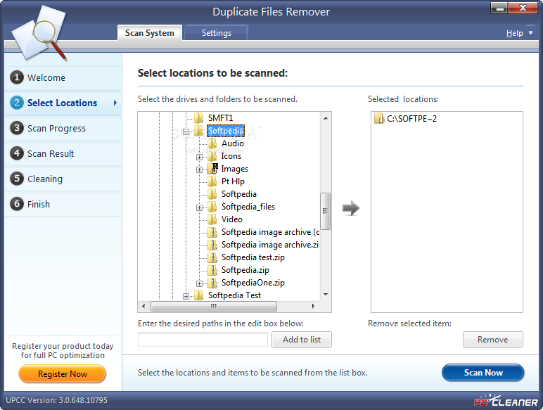Open the Help menu
Screen dimensions: 543x410
pos(514,33)
